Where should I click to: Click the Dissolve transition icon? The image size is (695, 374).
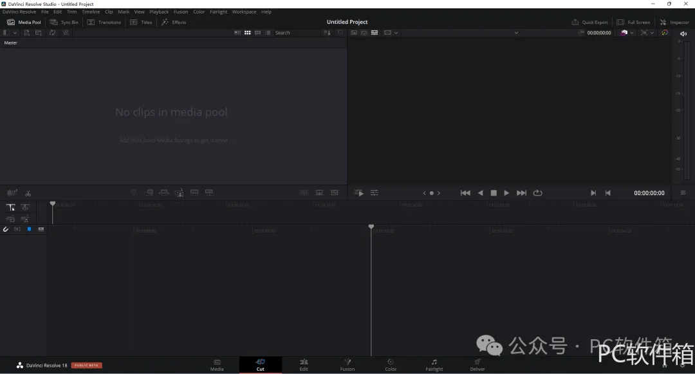pyautogui.click(x=319, y=192)
